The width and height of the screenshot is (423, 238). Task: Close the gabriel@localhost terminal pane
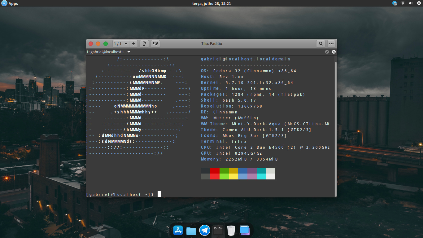(334, 52)
